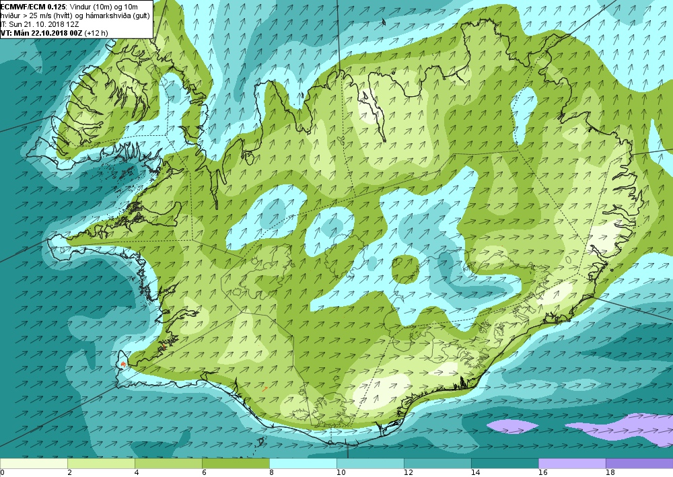Click the orange marker on the southwest peninsula tip
The width and height of the screenshot is (673, 477).
tap(124, 364)
